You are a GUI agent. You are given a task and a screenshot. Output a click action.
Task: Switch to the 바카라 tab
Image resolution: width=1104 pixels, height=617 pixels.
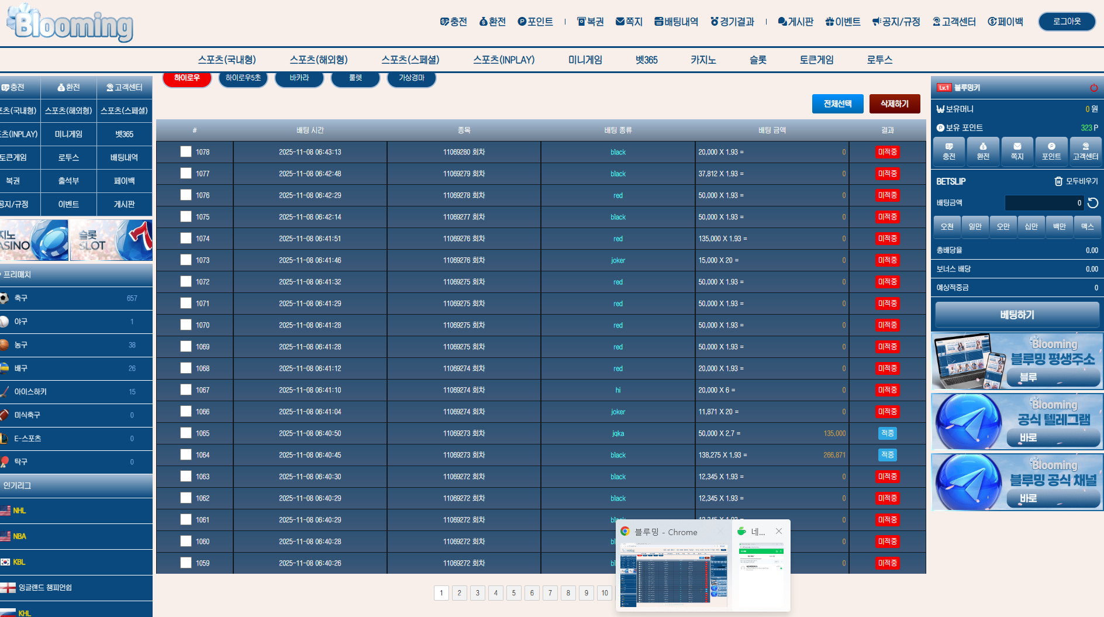[299, 78]
